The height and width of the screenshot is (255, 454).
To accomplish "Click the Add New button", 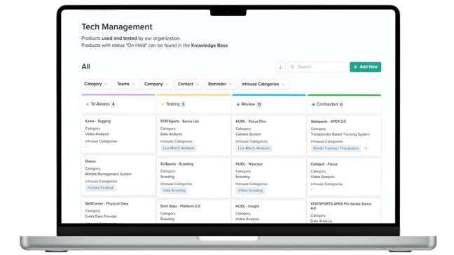I will coord(366,67).
